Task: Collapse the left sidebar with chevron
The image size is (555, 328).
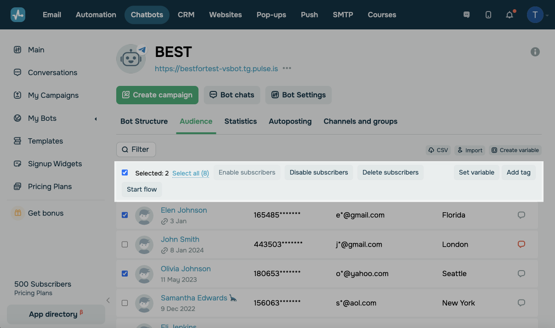Action: [x=108, y=300]
